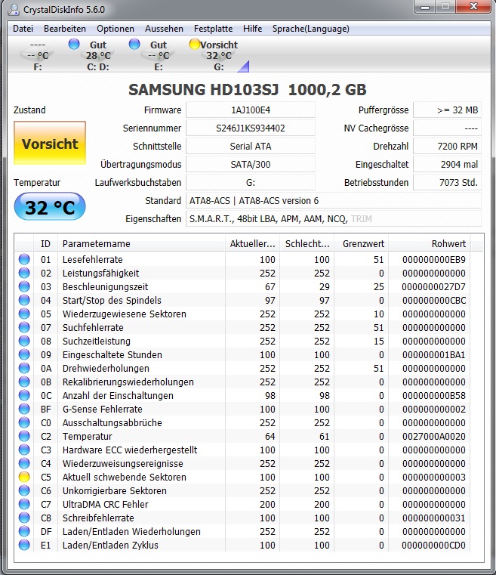The height and width of the screenshot is (575, 496).
Task: Click the serial number field S246J1KS934402
Action: coord(251,128)
